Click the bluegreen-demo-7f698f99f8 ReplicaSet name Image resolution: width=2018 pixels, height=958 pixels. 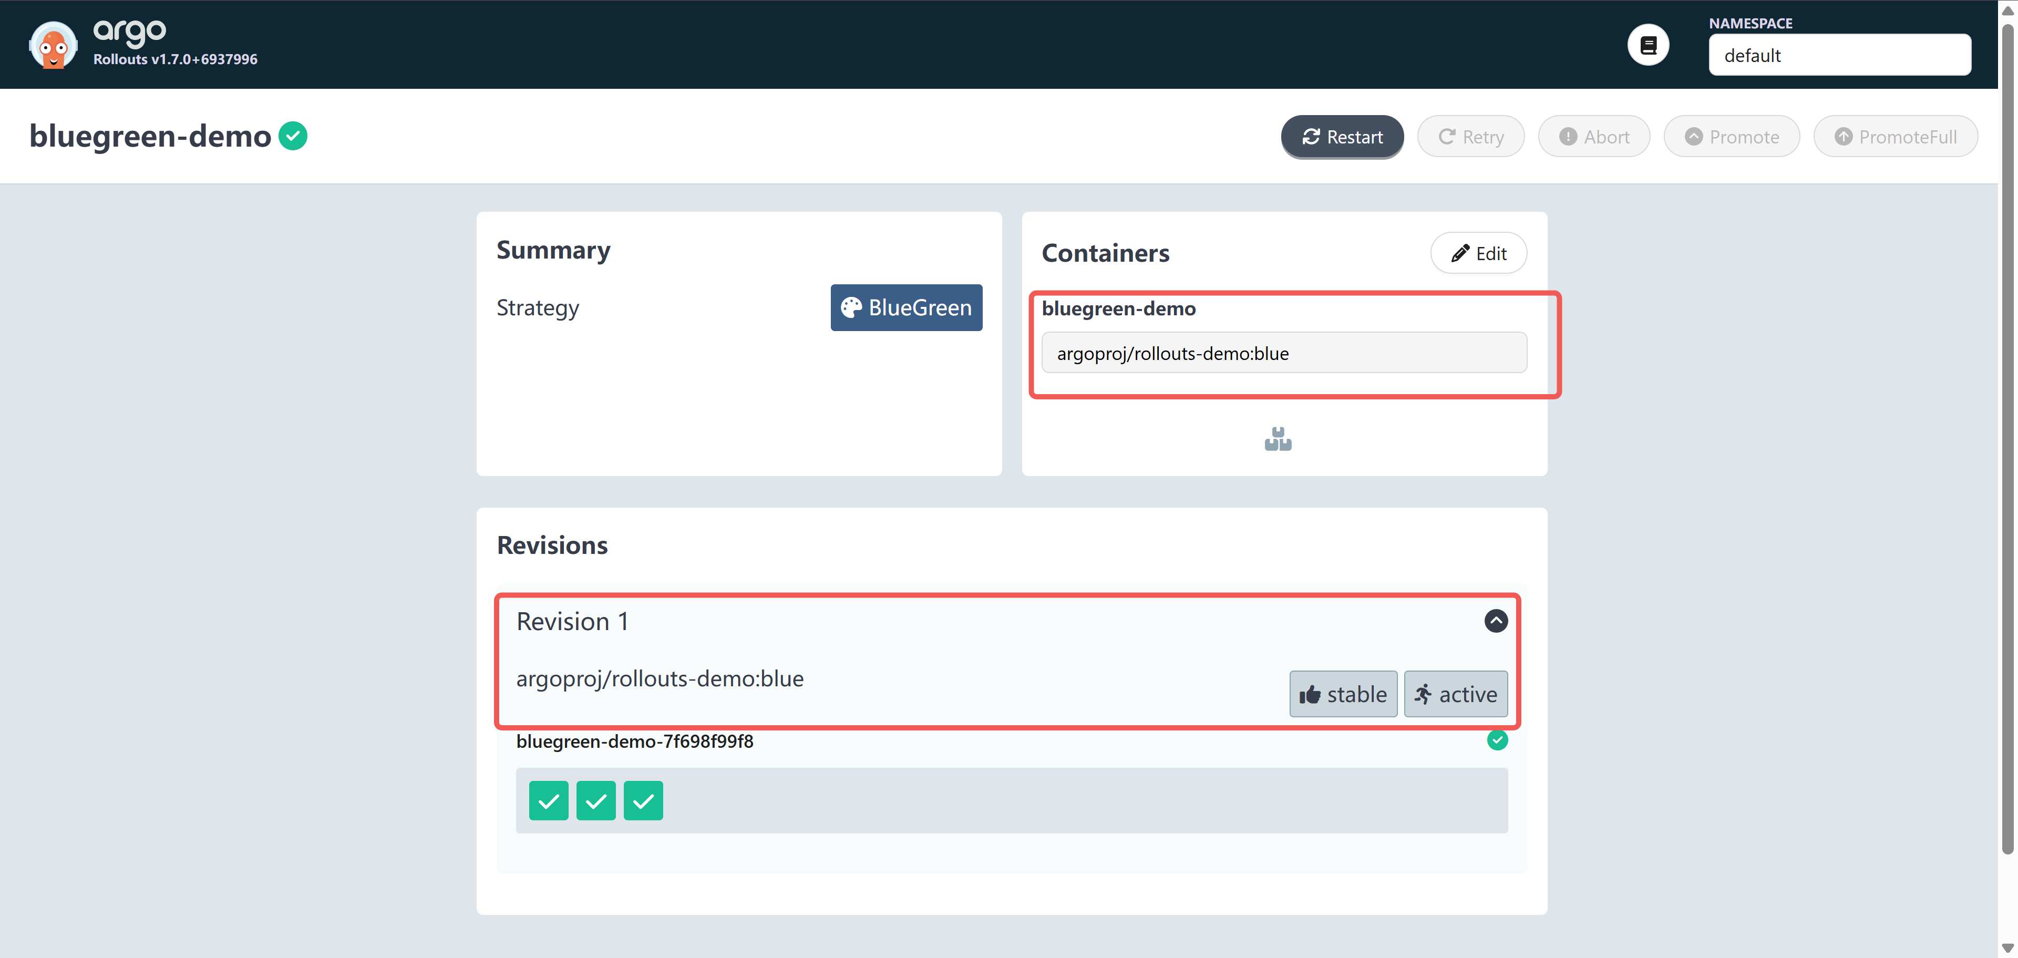[634, 741]
